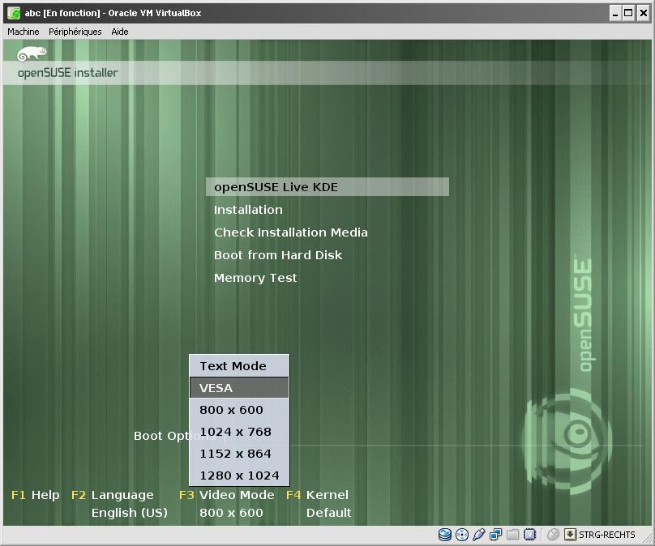Viewport: 655px width, 546px height.
Task: Open the Aide menu
Action: (x=119, y=32)
